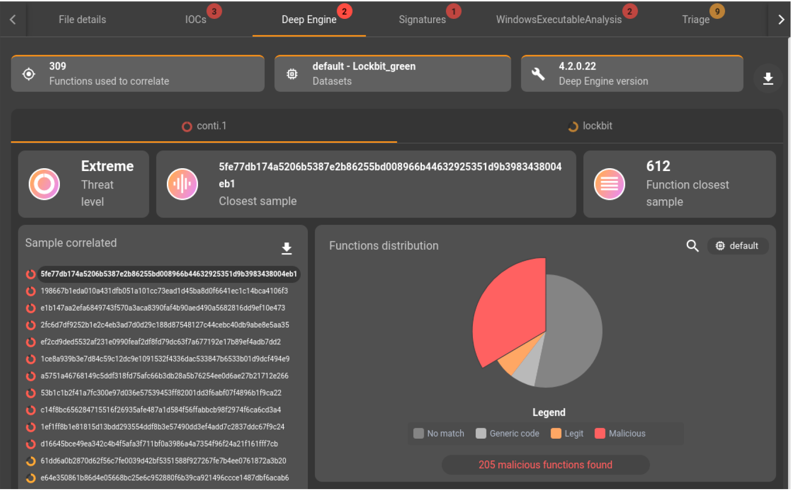The height and width of the screenshot is (491, 791).
Task: Select correlated sample hash starting with 61dd6a0b
Action: (163, 461)
